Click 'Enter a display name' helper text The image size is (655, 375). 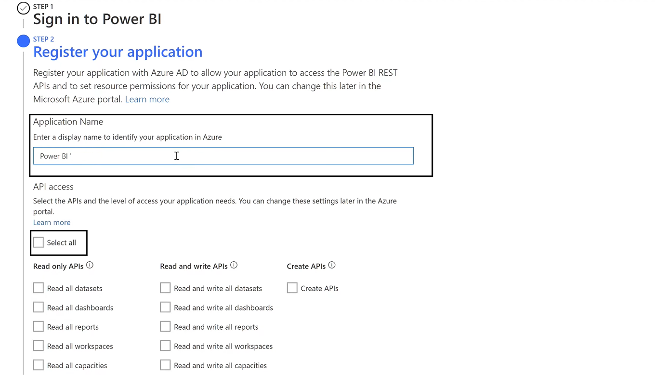[x=128, y=137]
